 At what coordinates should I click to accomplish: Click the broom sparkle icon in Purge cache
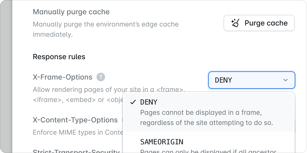point(235,23)
